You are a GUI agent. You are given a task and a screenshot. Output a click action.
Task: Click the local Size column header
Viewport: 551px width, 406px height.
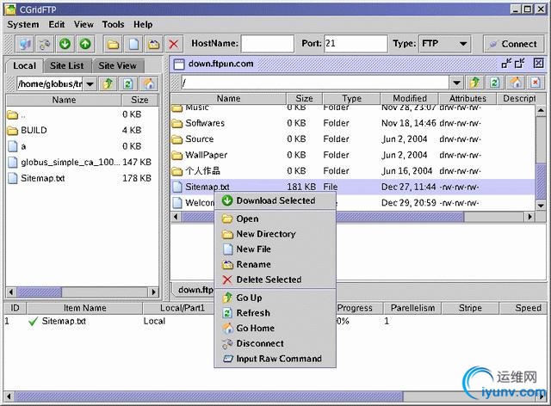(x=139, y=100)
